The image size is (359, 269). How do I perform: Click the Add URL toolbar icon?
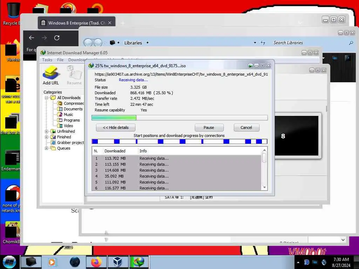(51, 73)
